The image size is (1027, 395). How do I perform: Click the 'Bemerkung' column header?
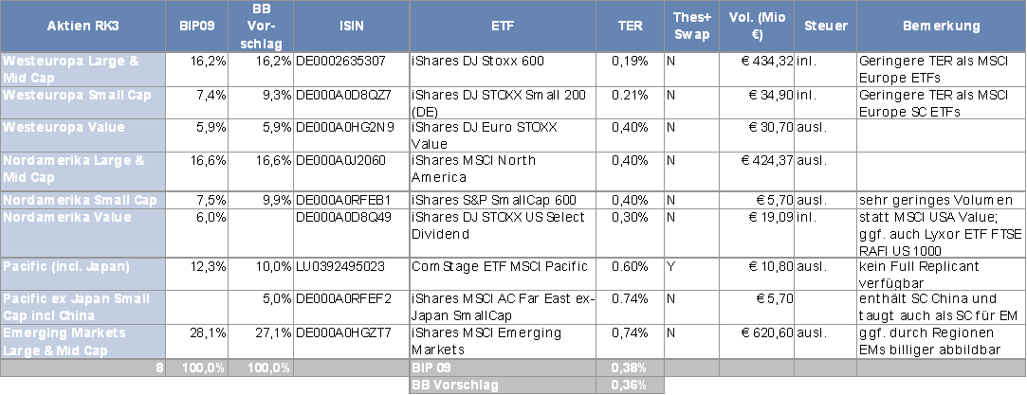(940, 27)
